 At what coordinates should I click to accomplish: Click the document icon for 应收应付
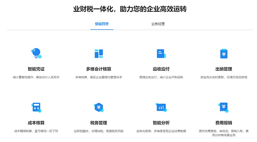coord(161,54)
